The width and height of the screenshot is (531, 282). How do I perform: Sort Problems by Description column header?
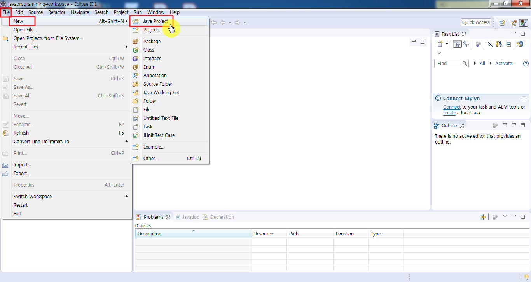point(193,234)
